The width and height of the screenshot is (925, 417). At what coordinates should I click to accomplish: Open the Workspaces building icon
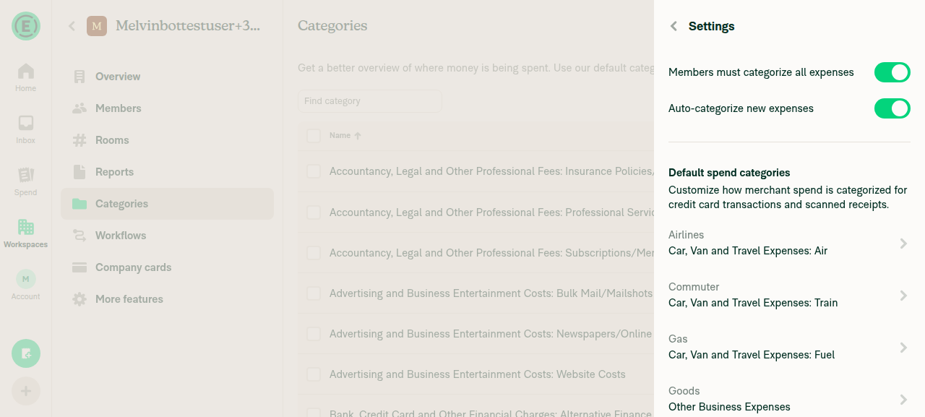click(x=26, y=227)
